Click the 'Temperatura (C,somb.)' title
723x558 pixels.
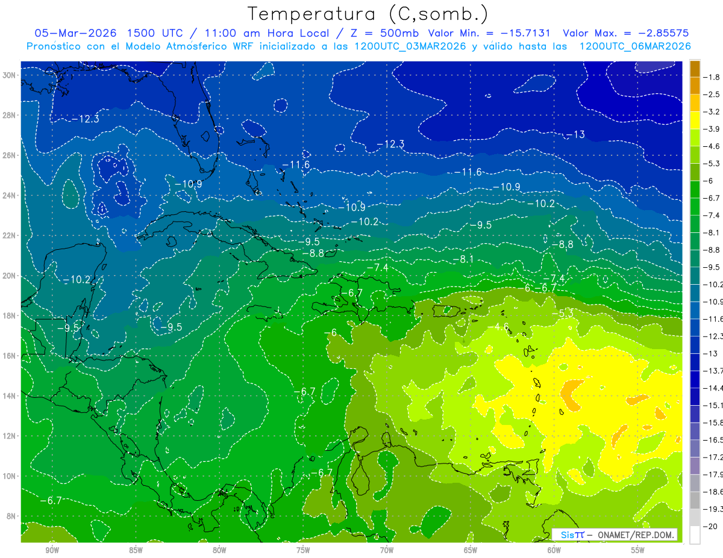tap(368, 13)
